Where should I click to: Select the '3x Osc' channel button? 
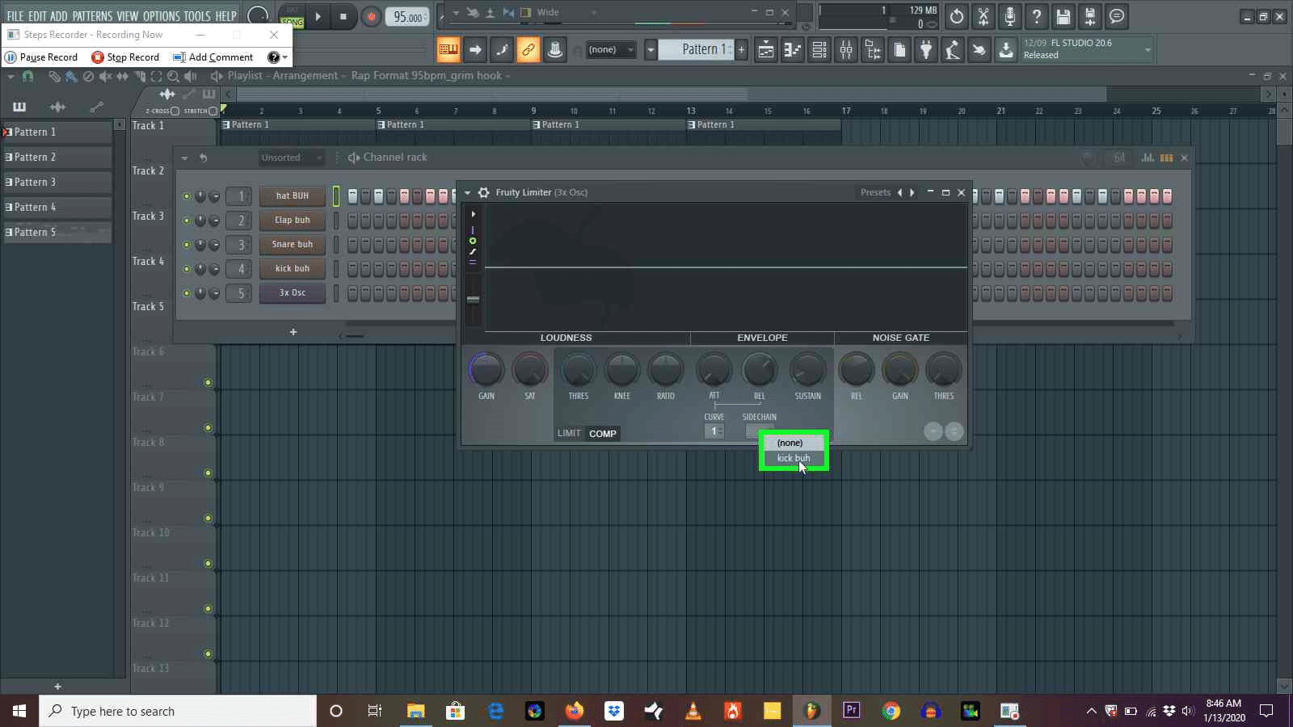click(x=293, y=293)
